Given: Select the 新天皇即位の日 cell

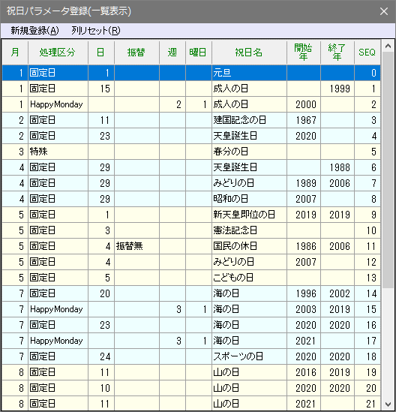Looking at the screenshot, I should (249, 215).
